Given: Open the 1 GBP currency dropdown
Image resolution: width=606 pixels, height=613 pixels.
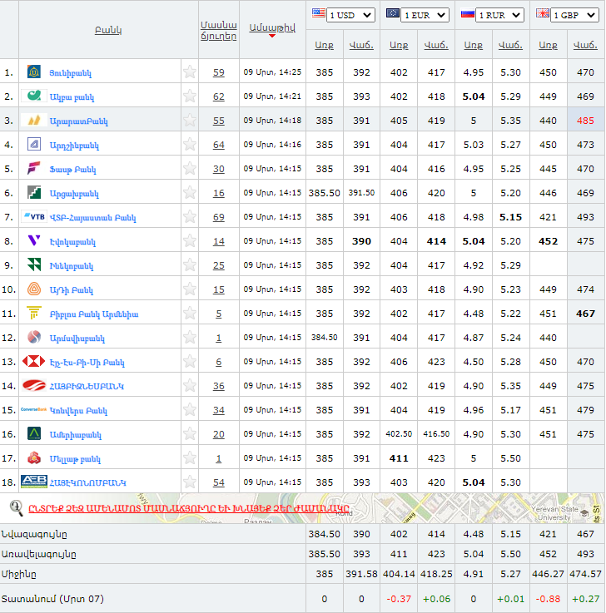Looking at the screenshot, I should click(x=574, y=15).
